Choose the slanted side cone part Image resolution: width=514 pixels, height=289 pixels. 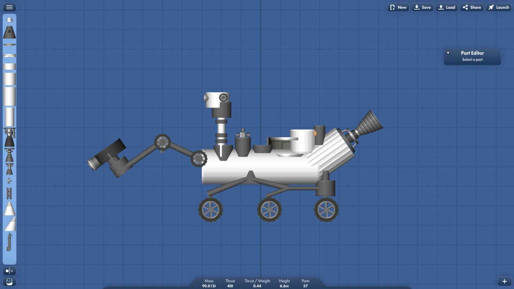(10, 224)
